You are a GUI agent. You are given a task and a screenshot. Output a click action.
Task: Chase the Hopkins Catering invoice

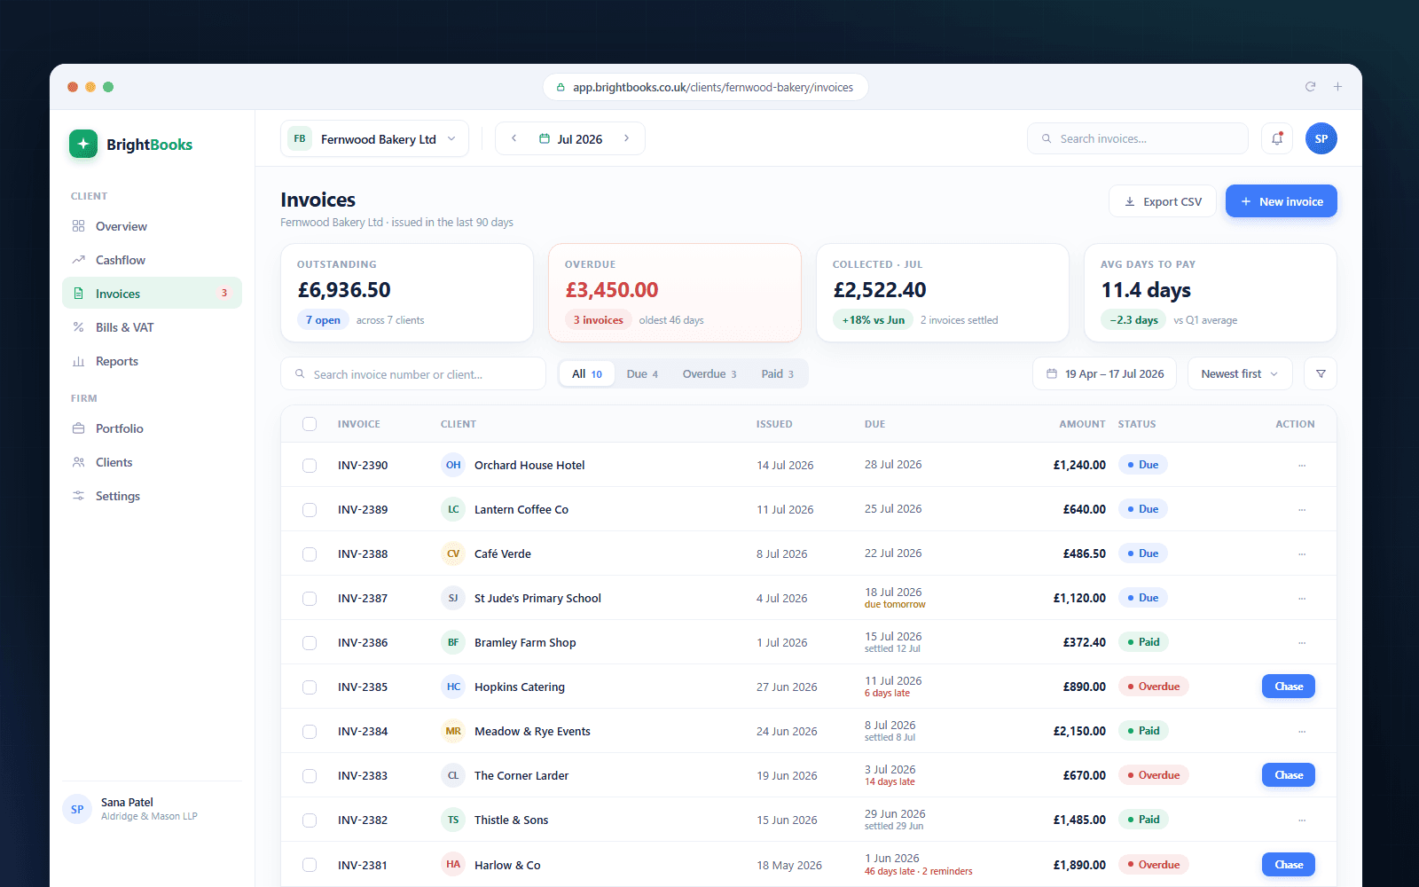[x=1289, y=687]
